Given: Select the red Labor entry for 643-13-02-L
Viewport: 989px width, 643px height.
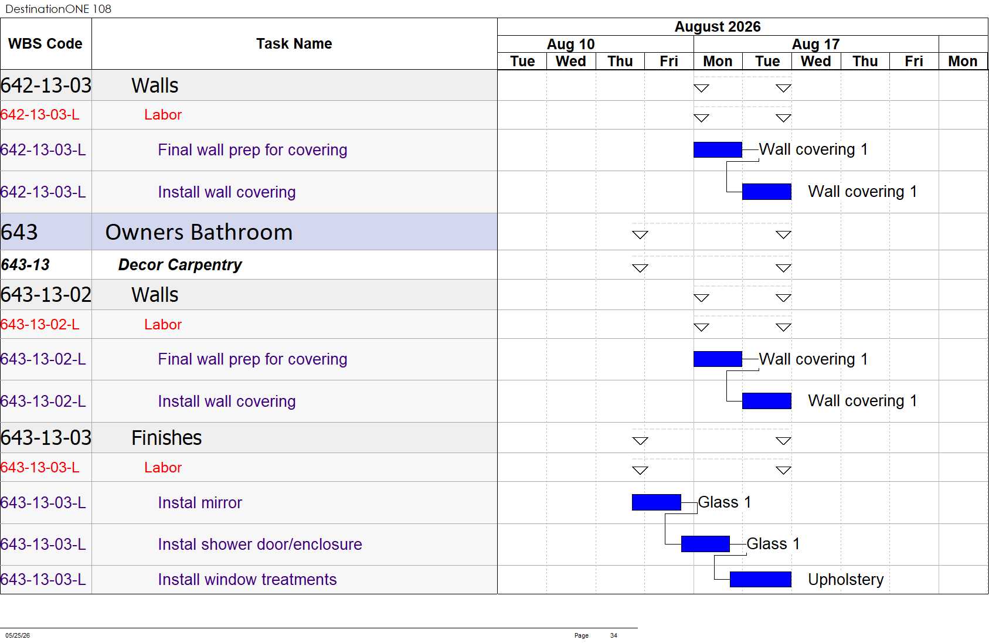Looking at the screenshot, I should [x=163, y=325].
